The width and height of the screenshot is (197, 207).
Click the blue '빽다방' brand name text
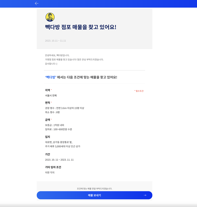51,77
